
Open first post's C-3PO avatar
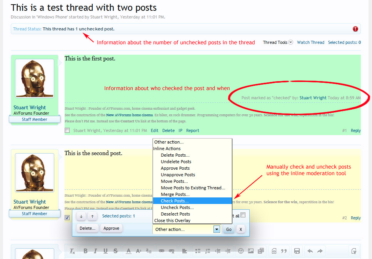pyautogui.click(x=35, y=79)
